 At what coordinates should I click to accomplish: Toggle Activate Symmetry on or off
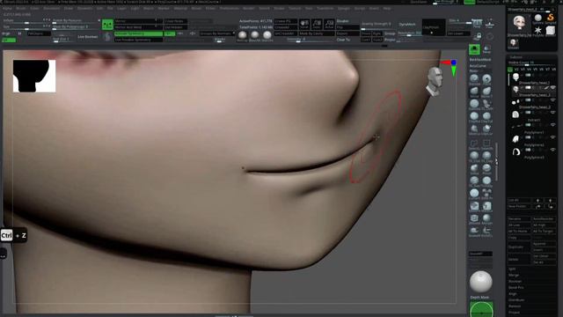[x=138, y=33]
